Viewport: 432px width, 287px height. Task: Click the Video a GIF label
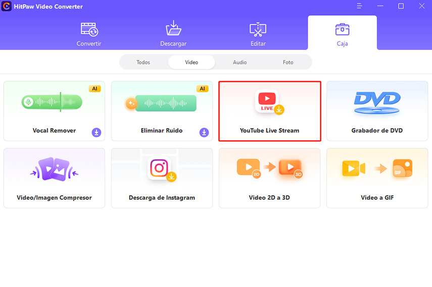coord(377,198)
